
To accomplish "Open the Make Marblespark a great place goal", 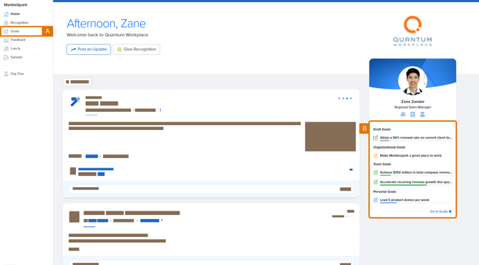I will point(411,156).
